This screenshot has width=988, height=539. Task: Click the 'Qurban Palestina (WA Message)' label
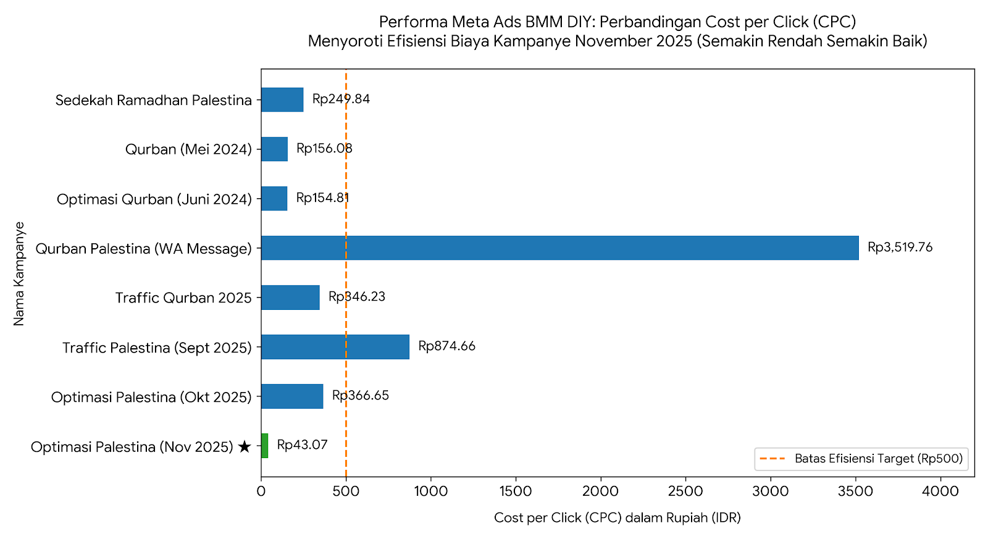tap(144, 249)
